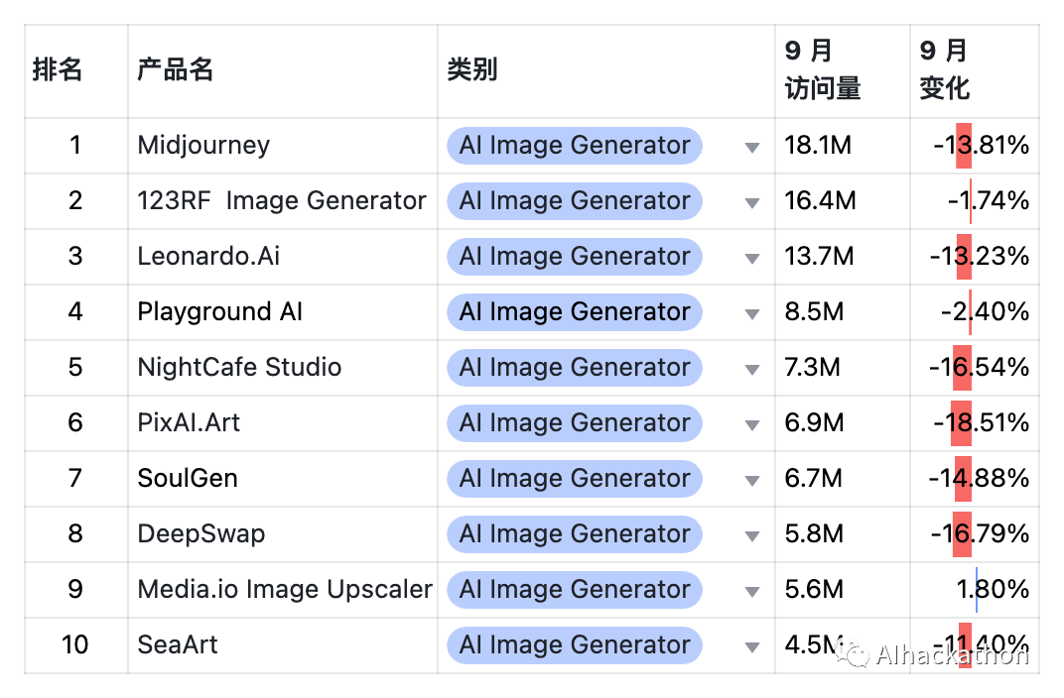Viewport: 1064px width, 698px height.
Task: Open category dropdown arrow for DeepSwap
Action: tap(752, 536)
